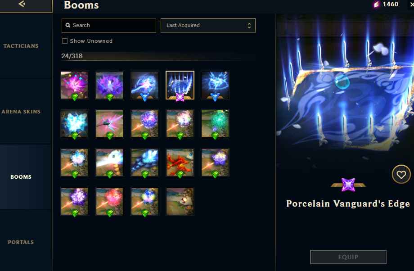414x271 pixels.
Task: Click the purple star rarity icon above the boom name
Action: tap(348, 185)
